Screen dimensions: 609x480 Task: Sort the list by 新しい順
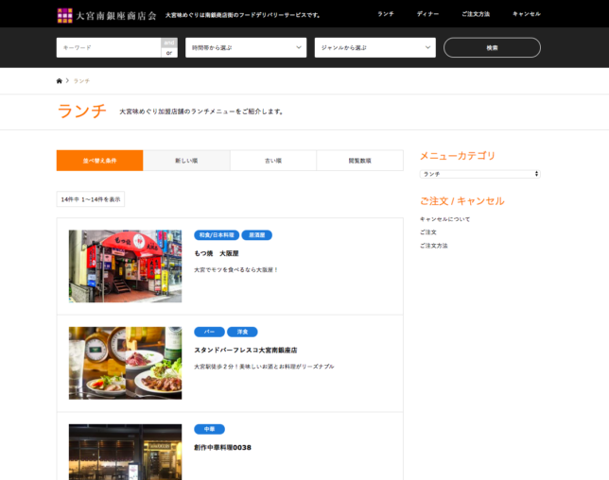click(186, 161)
